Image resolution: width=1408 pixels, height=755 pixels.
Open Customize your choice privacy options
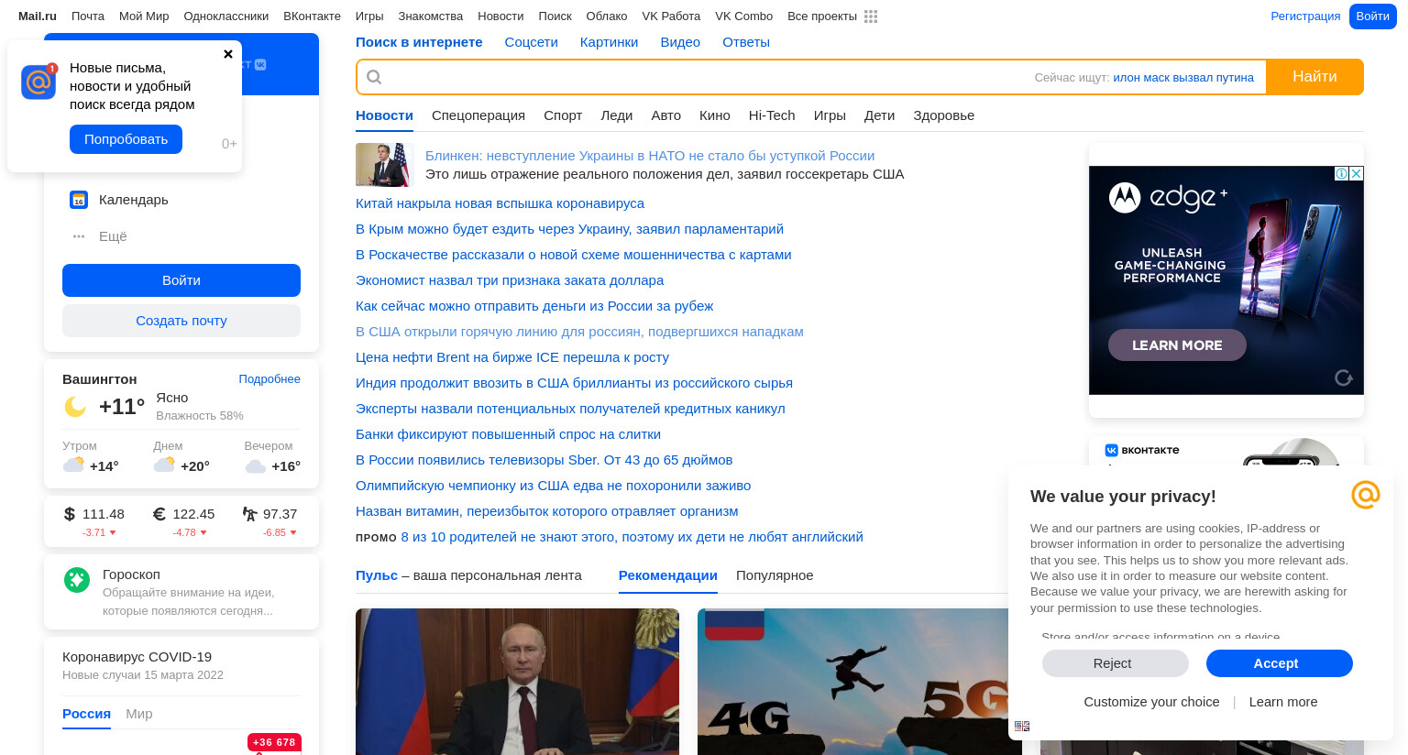tap(1151, 702)
